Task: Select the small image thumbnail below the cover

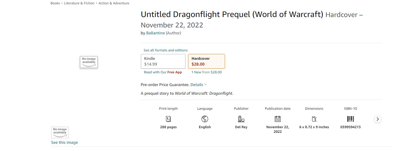Action: pos(60,133)
